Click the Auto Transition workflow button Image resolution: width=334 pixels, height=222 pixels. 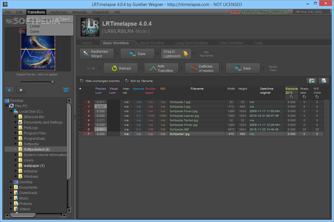point(162,68)
